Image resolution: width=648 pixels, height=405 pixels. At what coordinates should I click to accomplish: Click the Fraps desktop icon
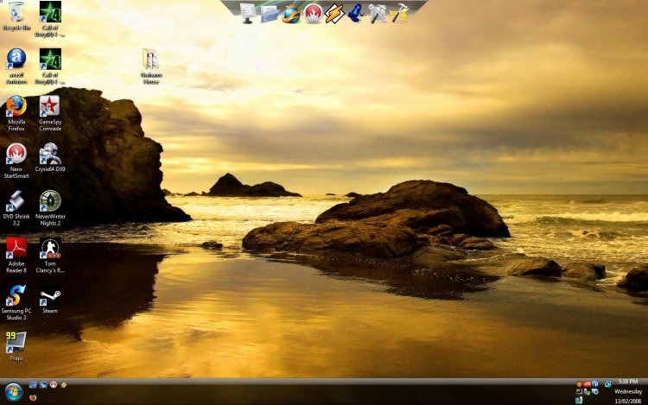(x=16, y=343)
